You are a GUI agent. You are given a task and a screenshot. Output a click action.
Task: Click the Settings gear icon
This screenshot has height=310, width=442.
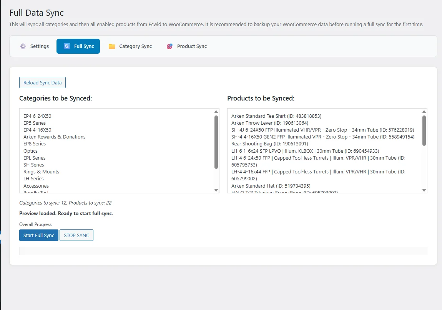tap(23, 46)
